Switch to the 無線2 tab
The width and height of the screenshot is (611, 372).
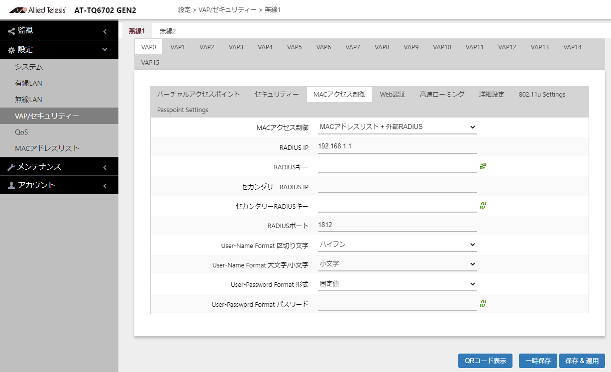tap(168, 31)
